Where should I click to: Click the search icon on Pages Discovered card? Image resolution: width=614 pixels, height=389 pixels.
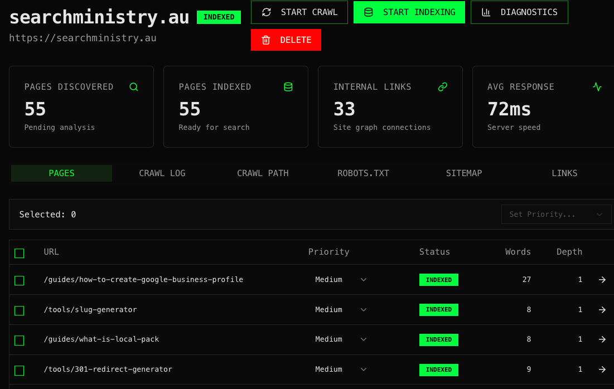133,87
